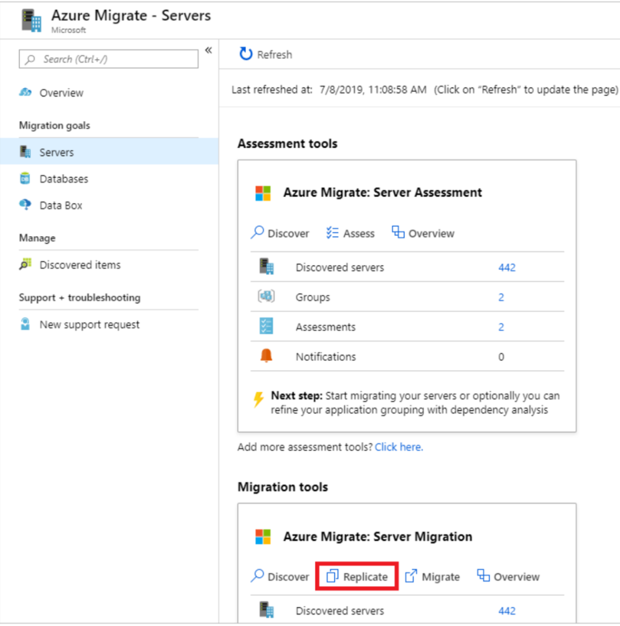Click 'Last refreshed at' timestamp text

(329, 90)
